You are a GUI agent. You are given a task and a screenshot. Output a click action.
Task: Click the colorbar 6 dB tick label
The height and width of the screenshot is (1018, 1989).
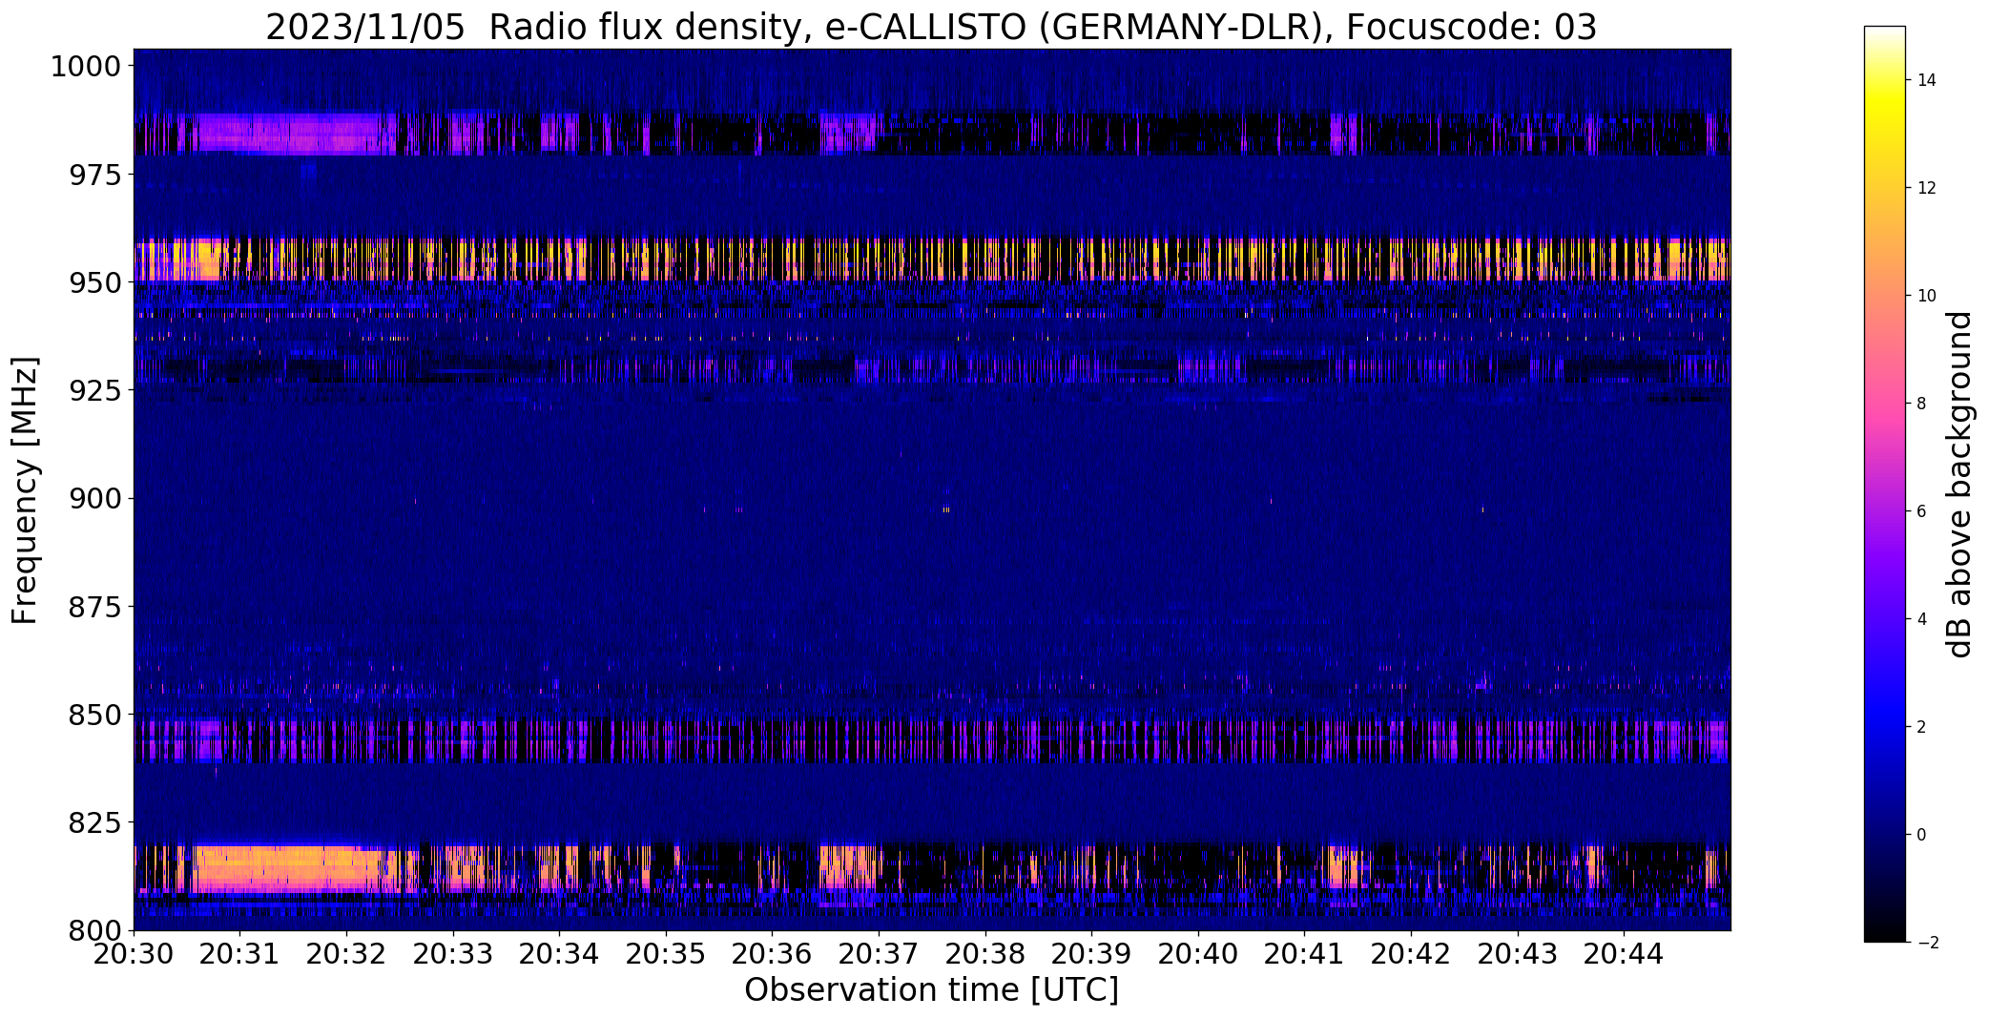(x=1922, y=511)
